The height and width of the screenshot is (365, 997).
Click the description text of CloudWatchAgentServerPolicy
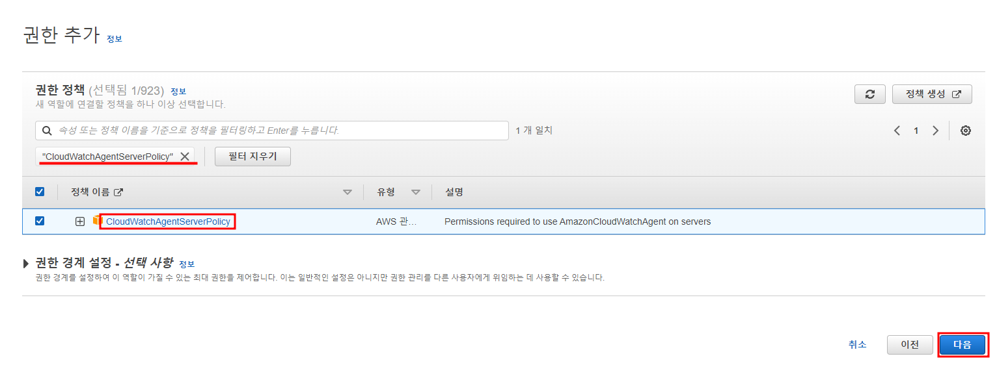pos(577,221)
